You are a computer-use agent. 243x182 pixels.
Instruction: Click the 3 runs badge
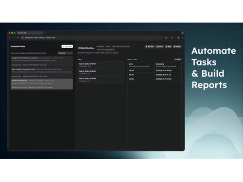(108, 47)
